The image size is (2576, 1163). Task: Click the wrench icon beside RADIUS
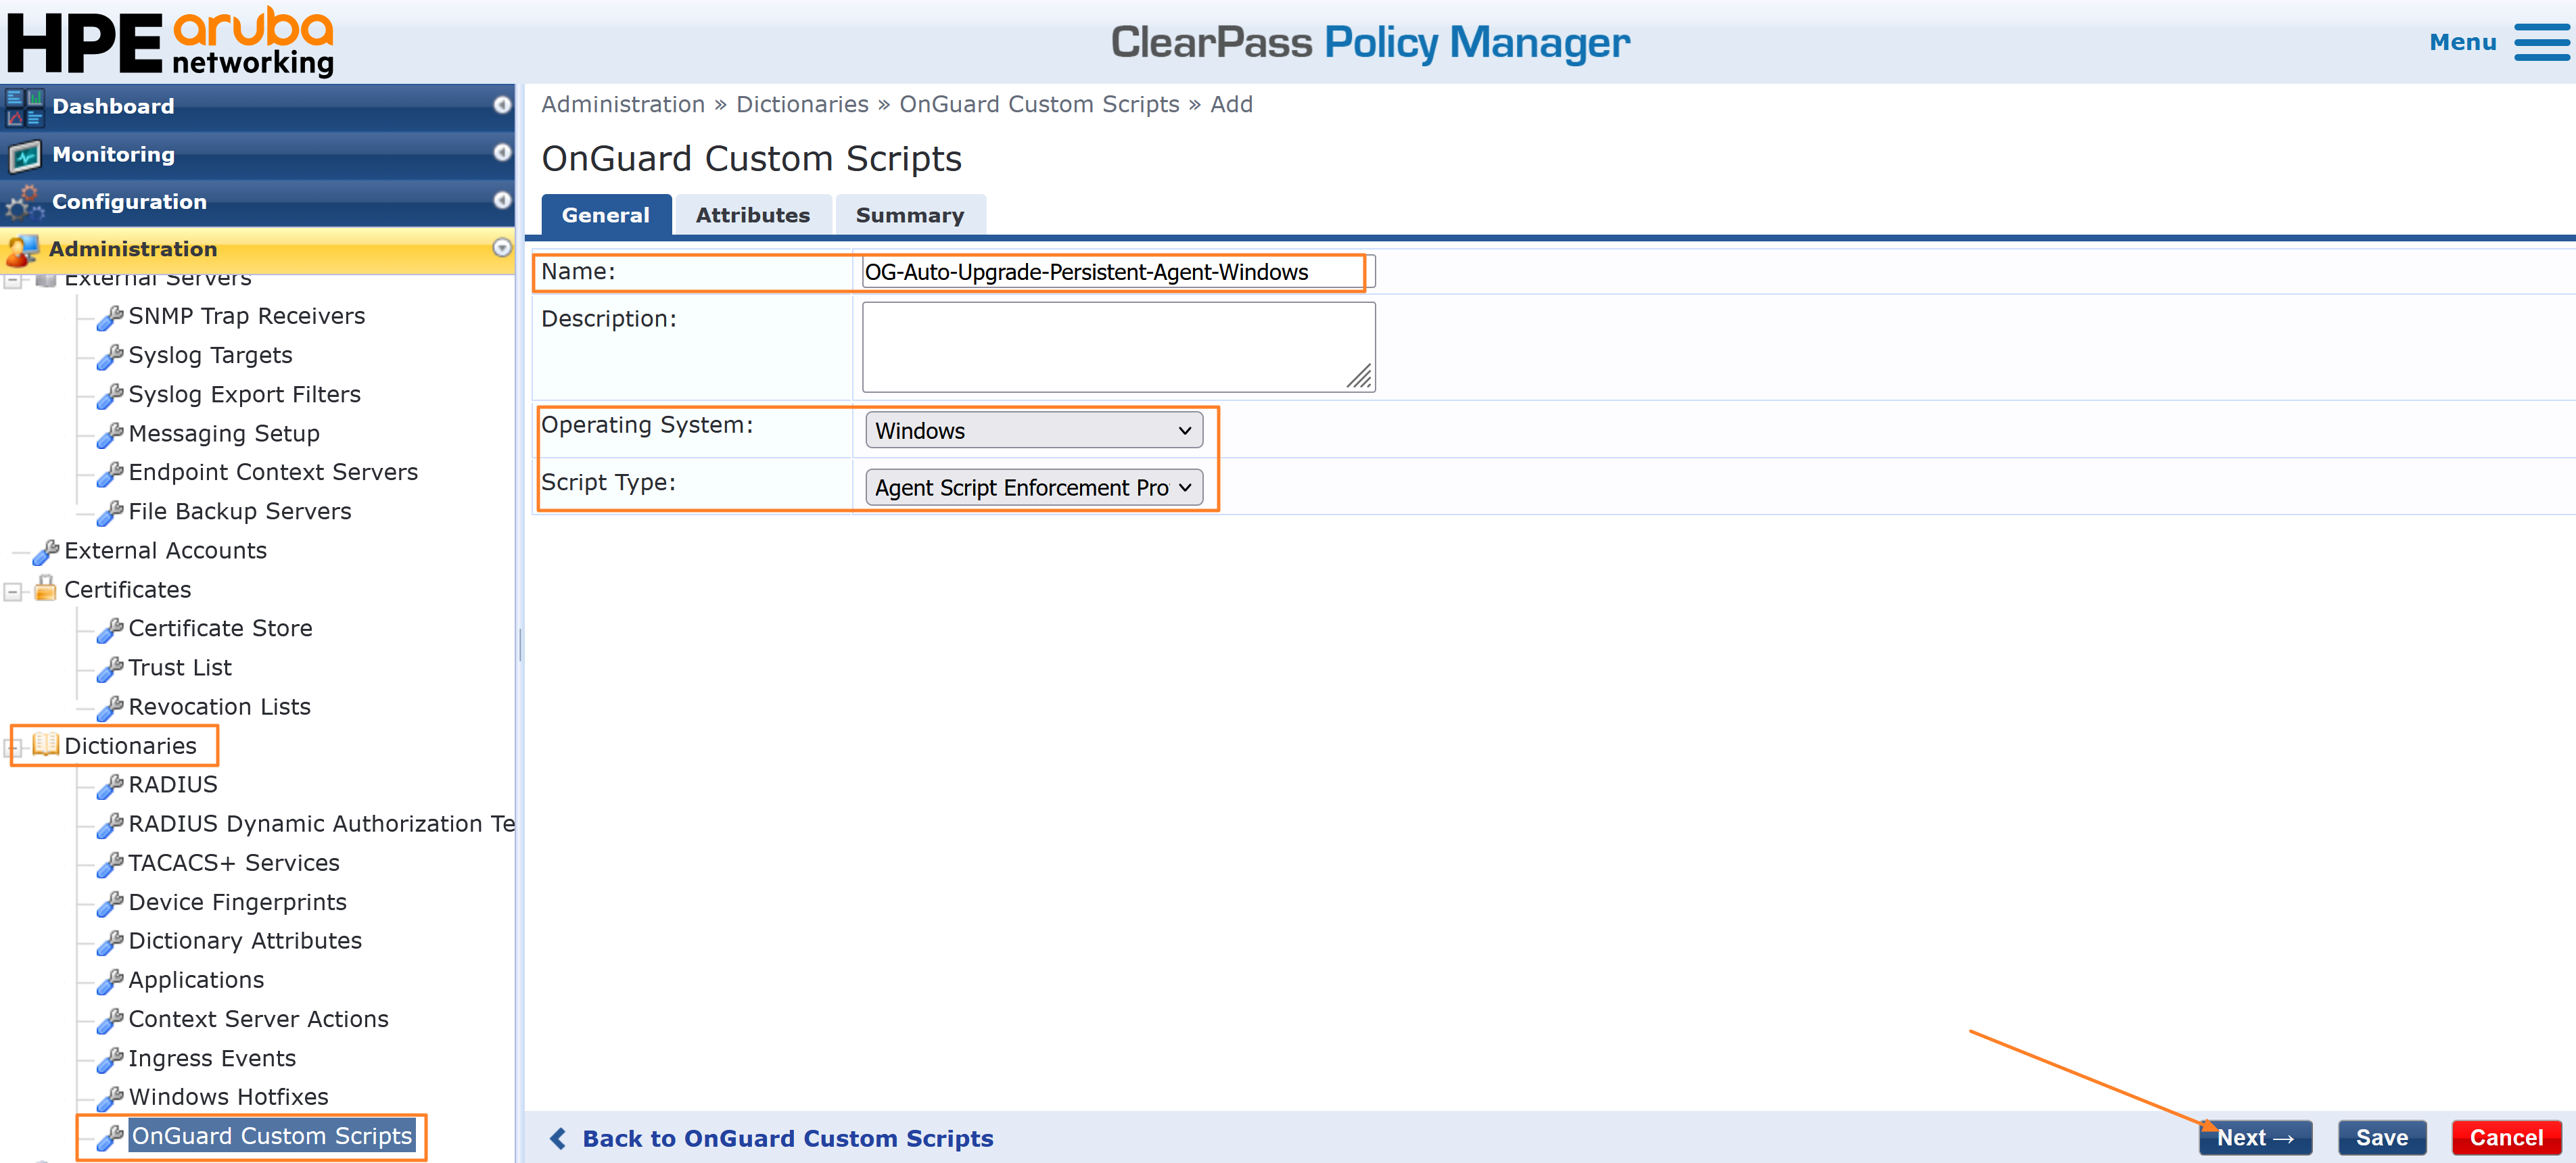coord(109,786)
